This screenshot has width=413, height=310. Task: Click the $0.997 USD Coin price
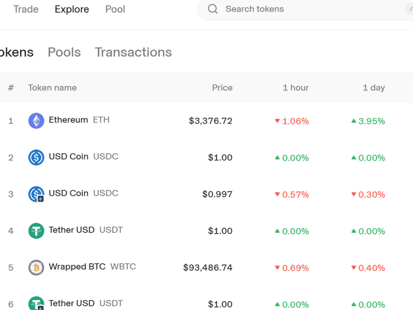point(217,194)
